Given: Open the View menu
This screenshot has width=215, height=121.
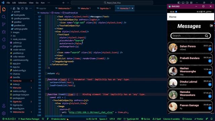Looking at the screenshot, I should coord(31,3).
